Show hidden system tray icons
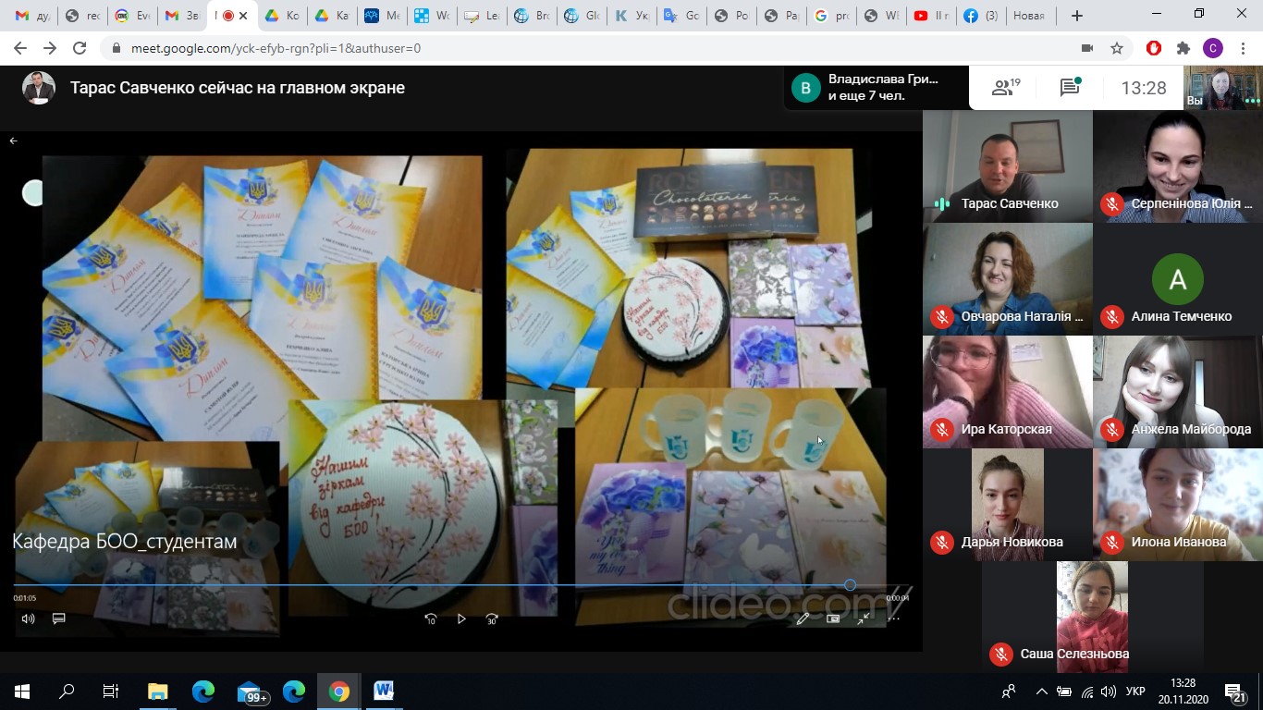Screen dimensions: 1263x710 (1042, 692)
